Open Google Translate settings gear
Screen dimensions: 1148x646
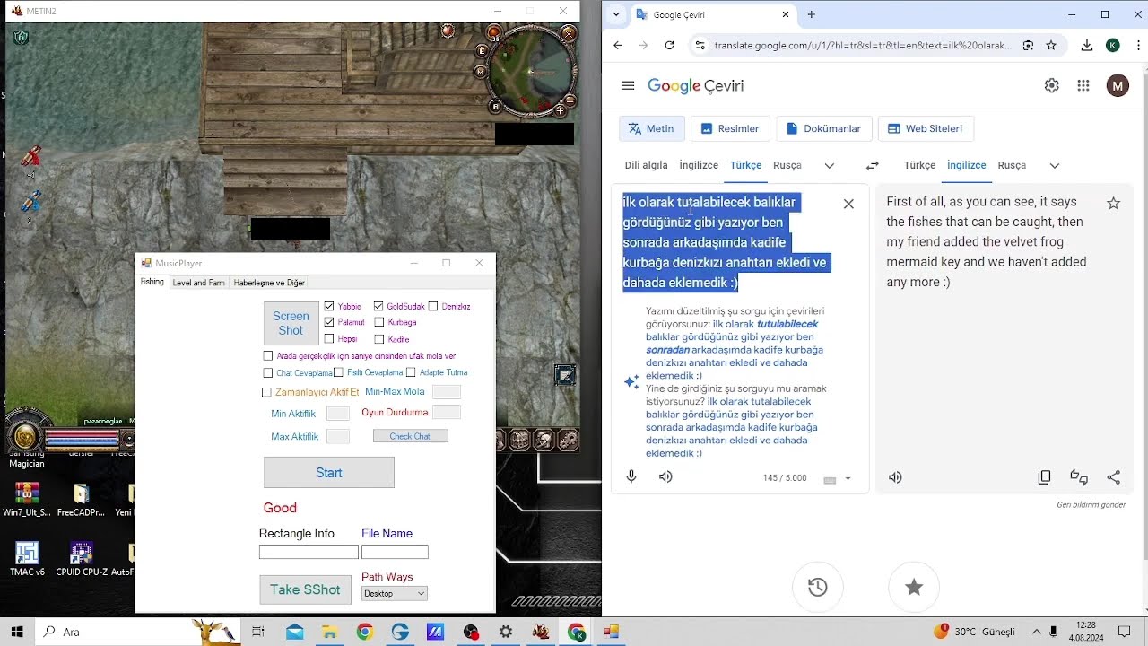(x=1052, y=86)
